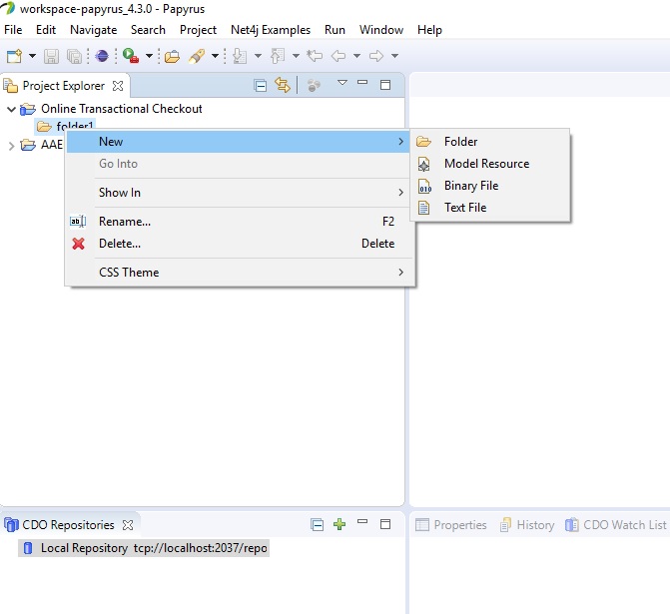Click the Open Type folder toolbar icon
This screenshot has width=670, height=614.
172,56
